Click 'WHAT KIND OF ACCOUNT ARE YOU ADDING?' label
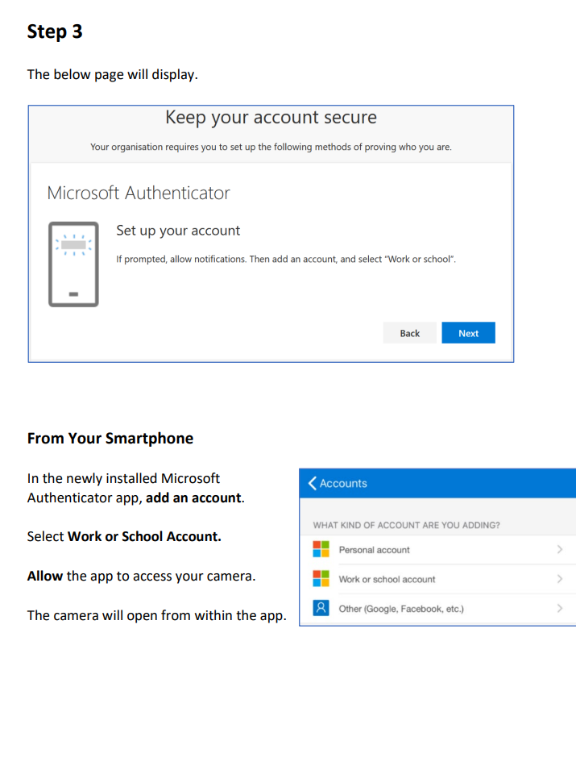Viewport: 576px width, 762px height. pos(407,525)
